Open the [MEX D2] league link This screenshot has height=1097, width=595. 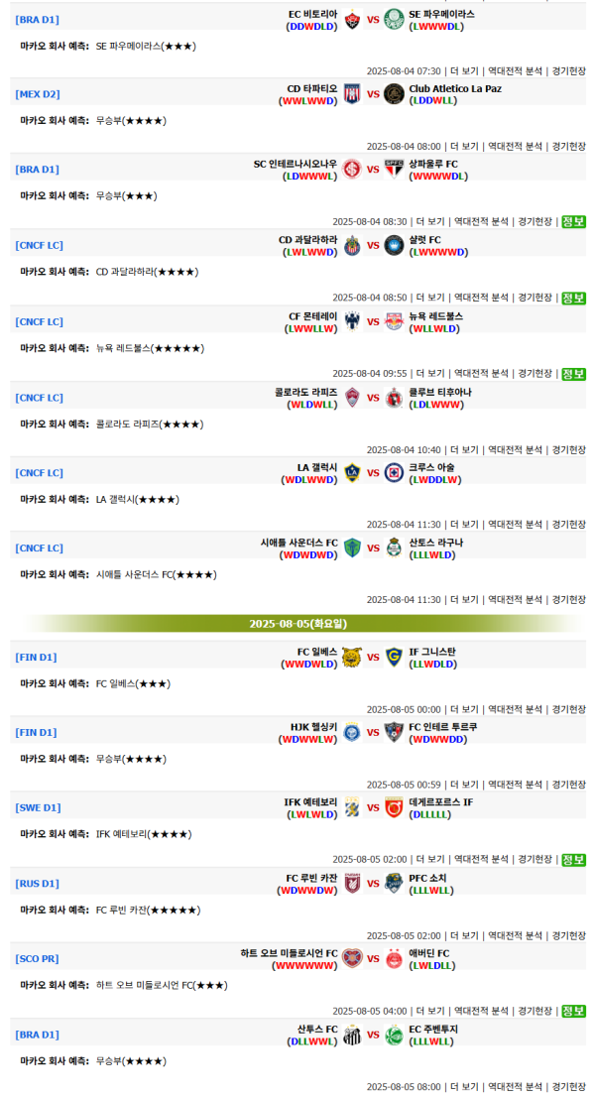coord(38,94)
